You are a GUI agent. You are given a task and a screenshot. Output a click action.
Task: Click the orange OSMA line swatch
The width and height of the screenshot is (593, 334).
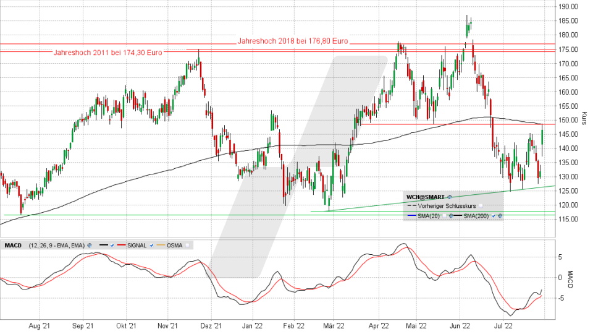161,245
